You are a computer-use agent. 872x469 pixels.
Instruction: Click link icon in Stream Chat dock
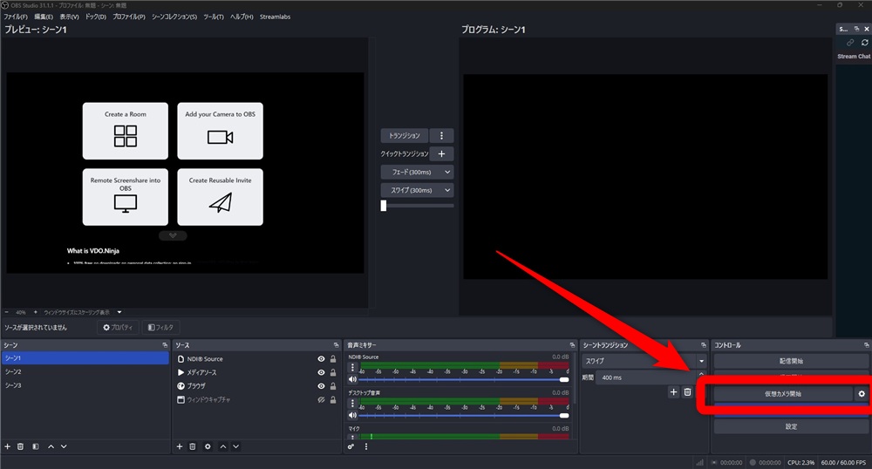click(850, 42)
